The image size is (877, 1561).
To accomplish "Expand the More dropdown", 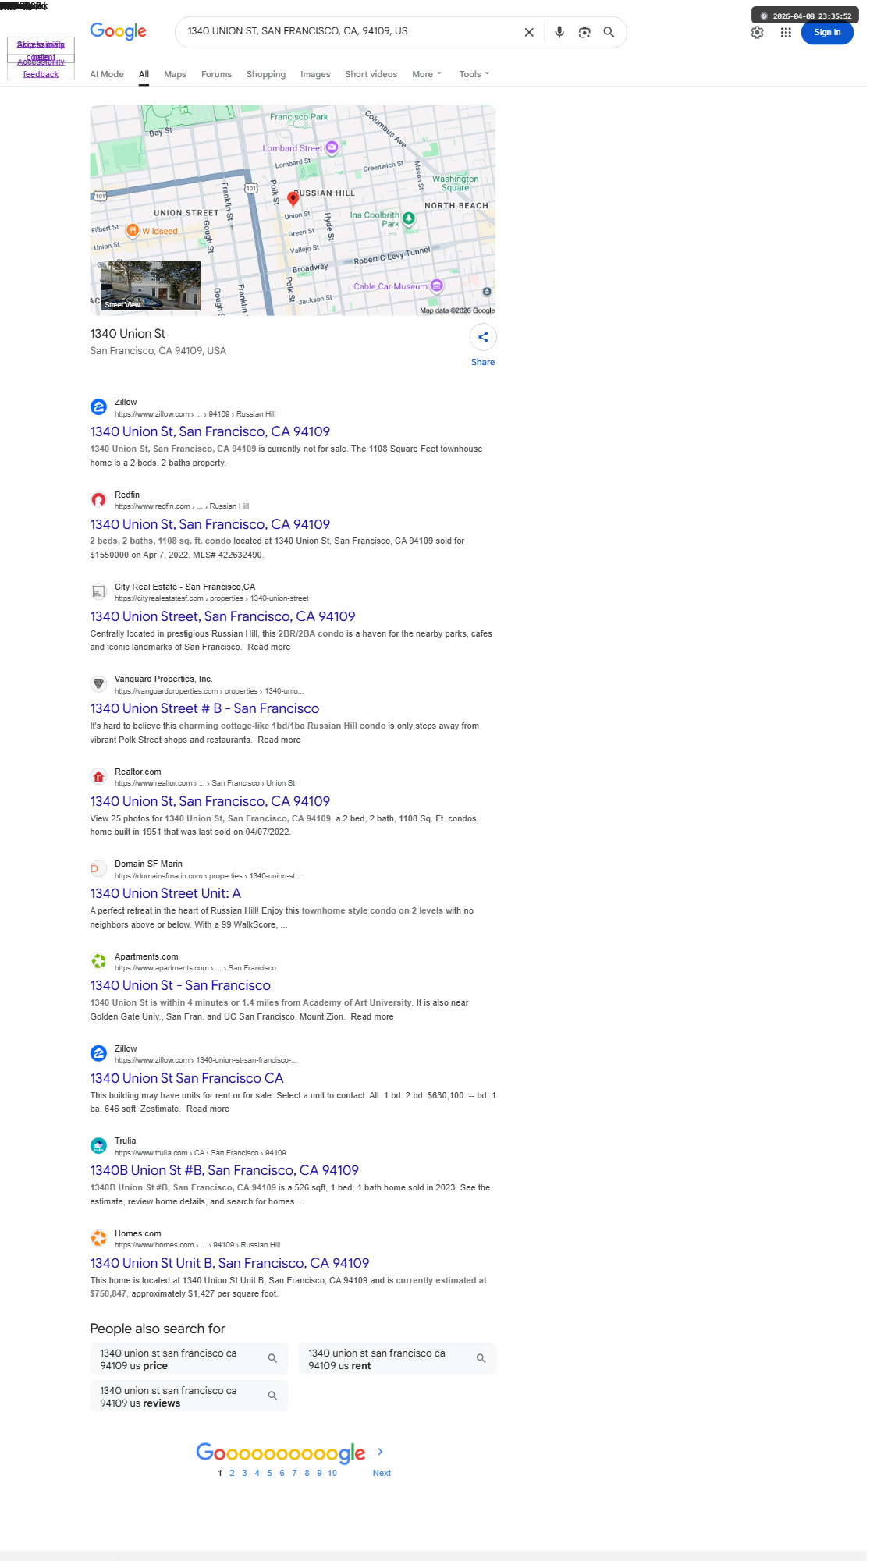I will pos(427,74).
